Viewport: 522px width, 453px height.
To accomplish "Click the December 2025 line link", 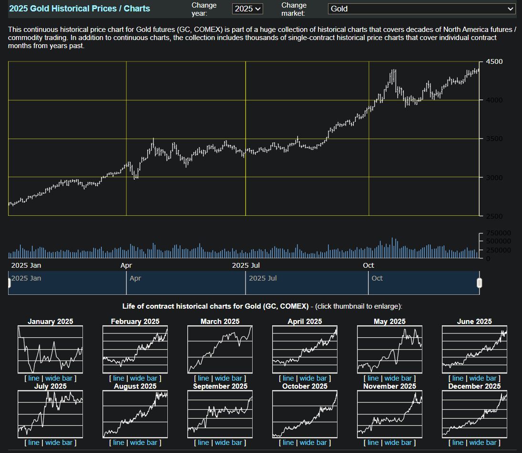I will [458, 443].
